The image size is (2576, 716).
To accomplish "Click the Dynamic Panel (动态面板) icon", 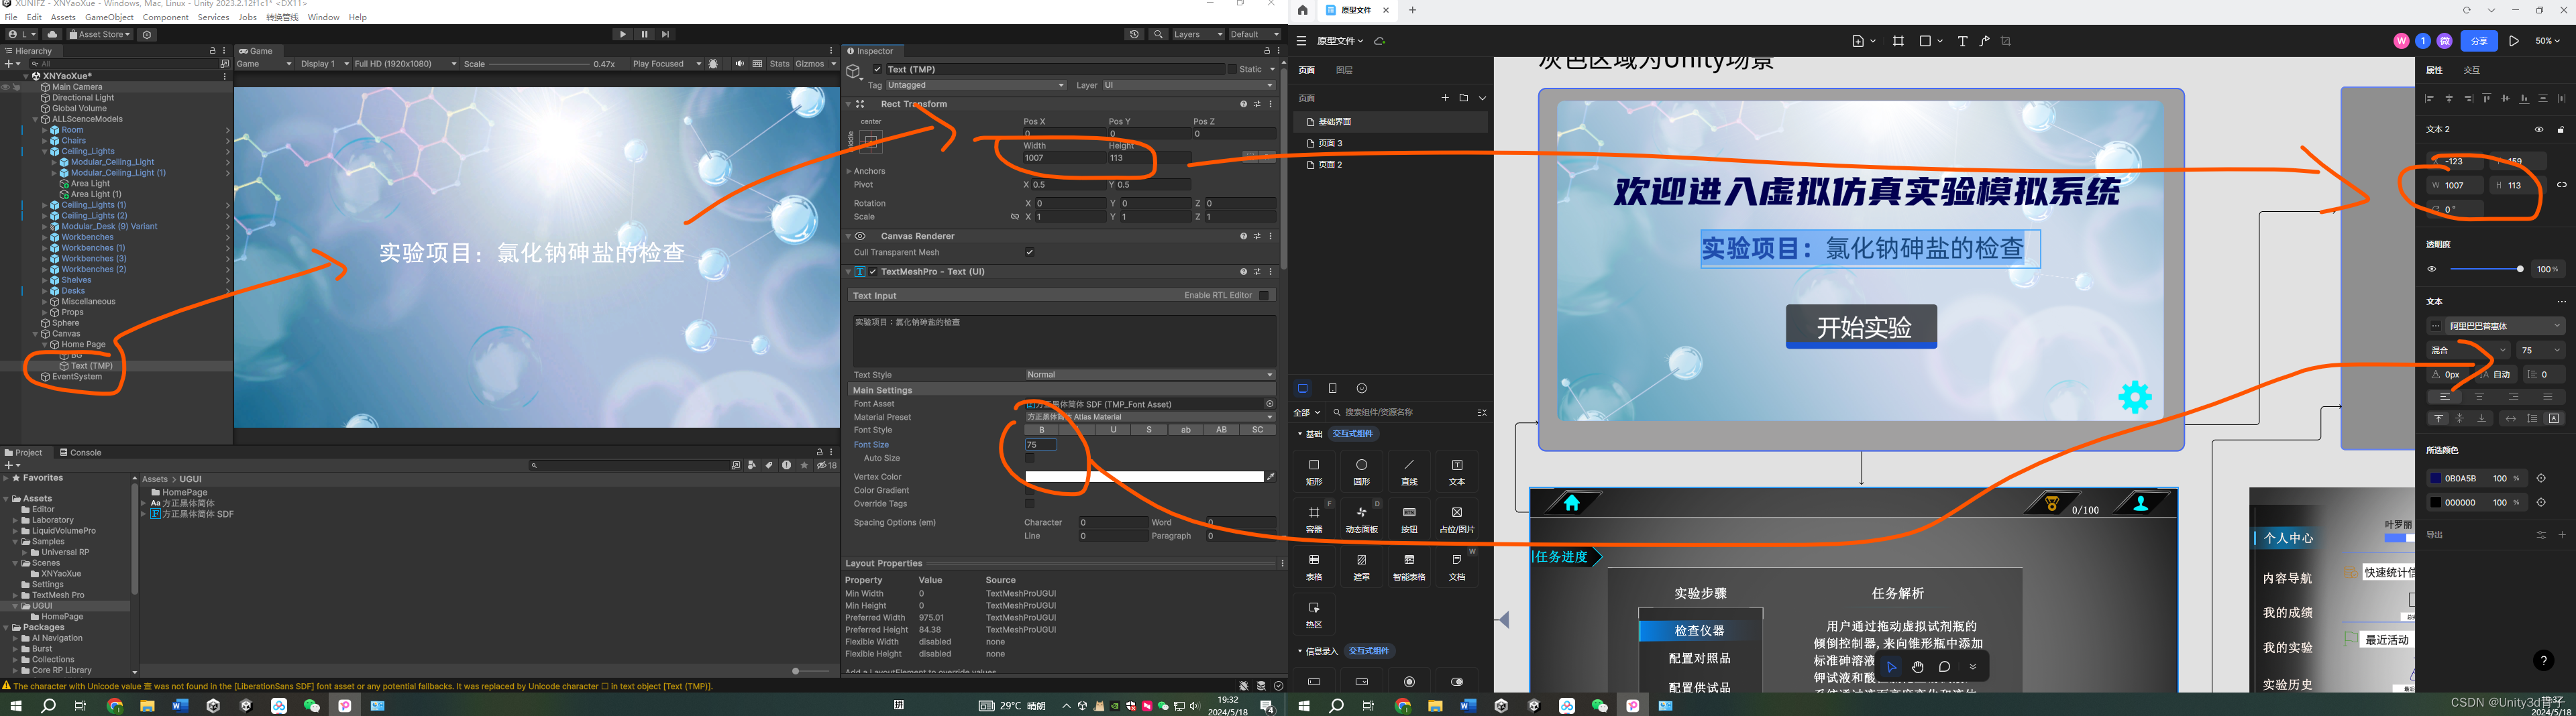I will [x=1362, y=518].
